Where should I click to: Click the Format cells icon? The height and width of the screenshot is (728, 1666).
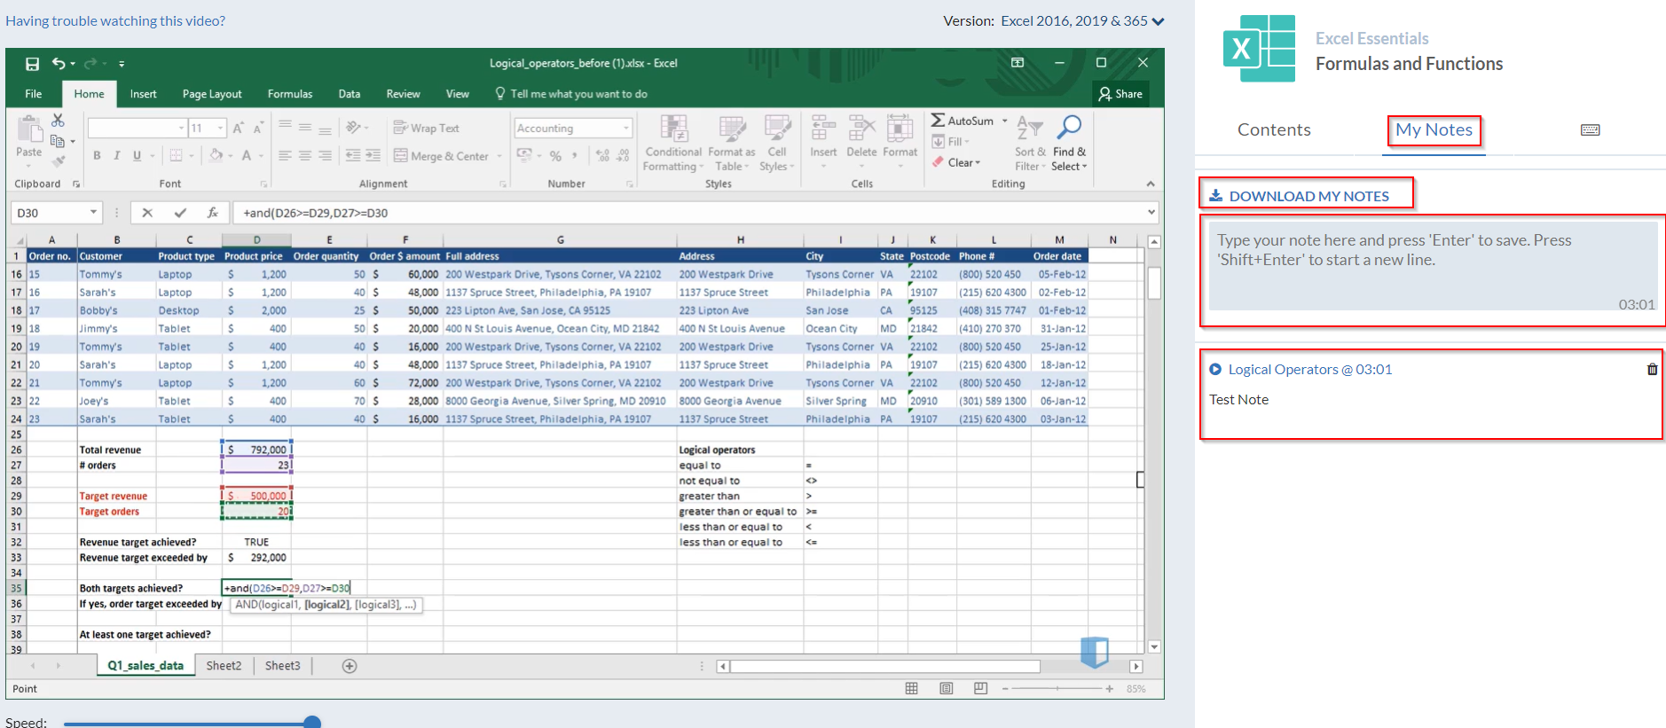(x=900, y=129)
